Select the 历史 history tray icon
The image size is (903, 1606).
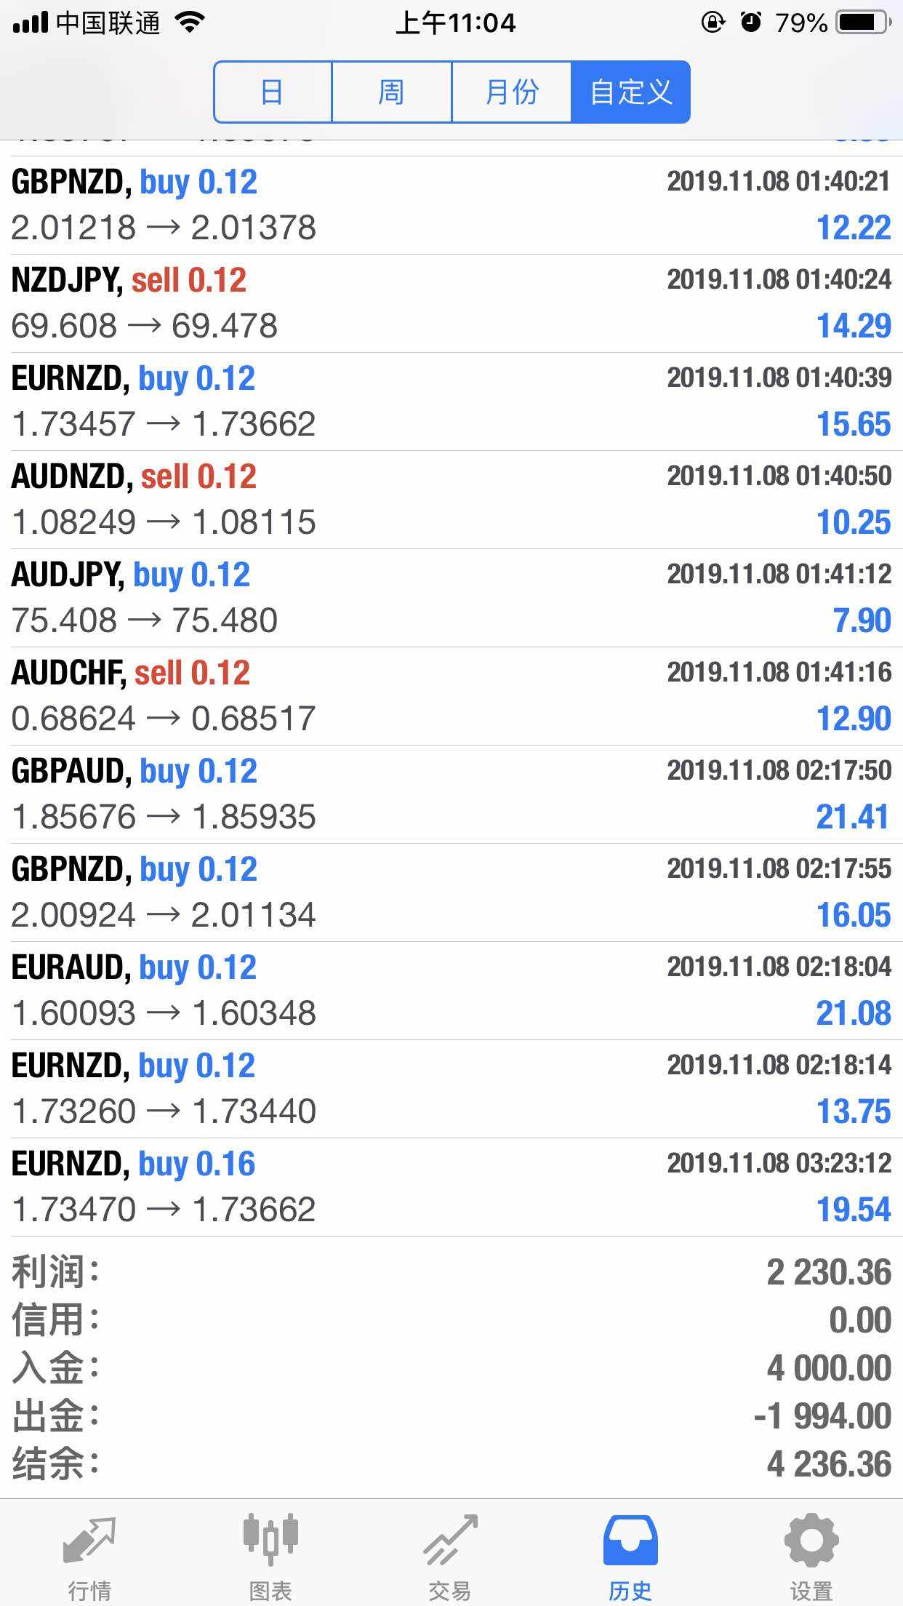click(630, 1542)
